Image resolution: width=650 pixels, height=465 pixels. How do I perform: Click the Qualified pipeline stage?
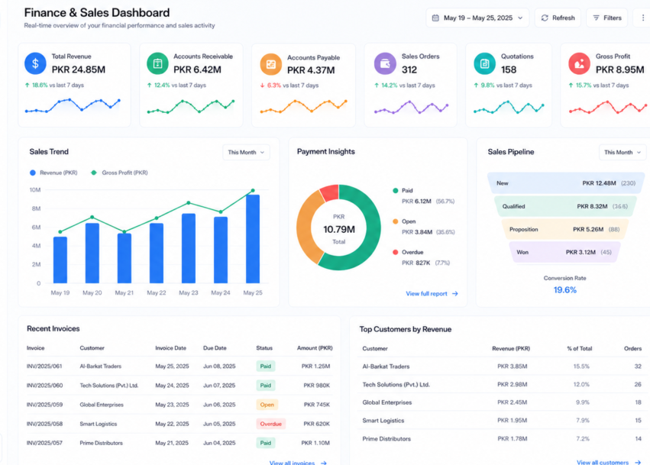click(x=565, y=206)
